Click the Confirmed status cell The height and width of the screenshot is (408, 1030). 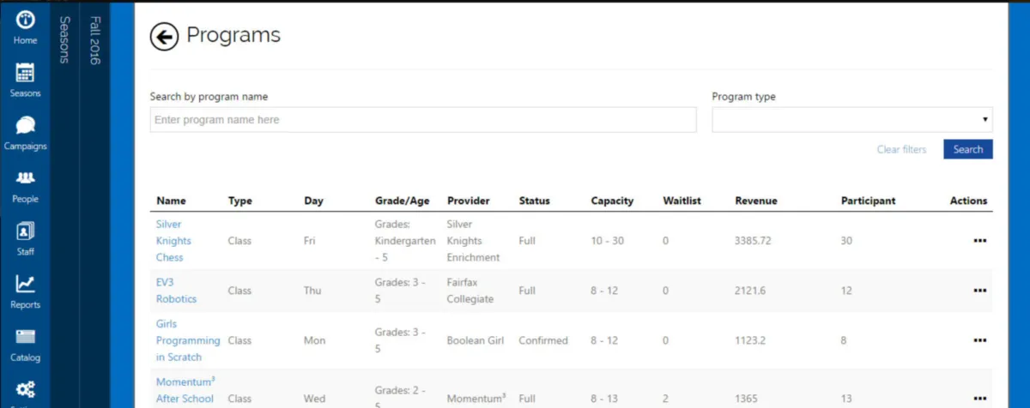pos(543,340)
